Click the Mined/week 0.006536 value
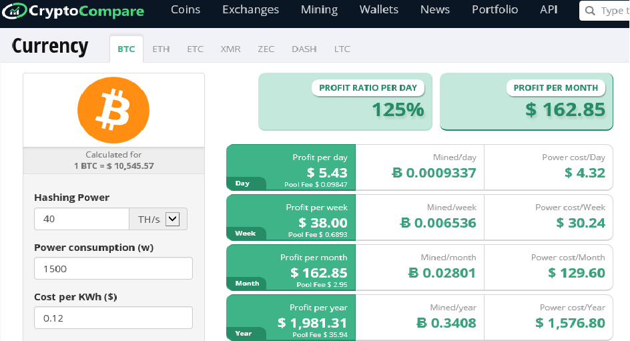630x341 pixels. tap(438, 222)
